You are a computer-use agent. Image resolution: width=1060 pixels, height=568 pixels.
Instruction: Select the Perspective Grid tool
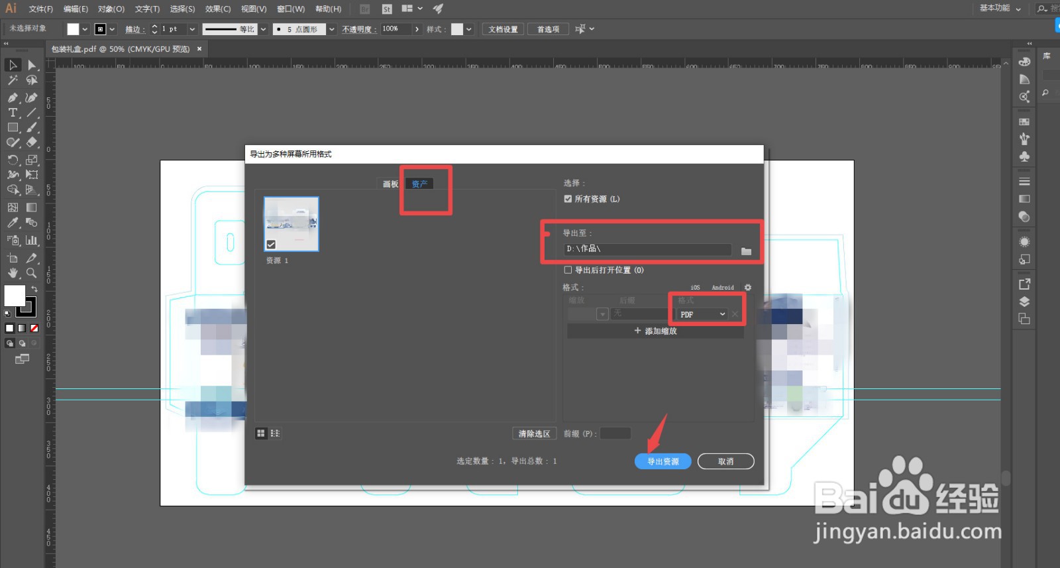32,190
